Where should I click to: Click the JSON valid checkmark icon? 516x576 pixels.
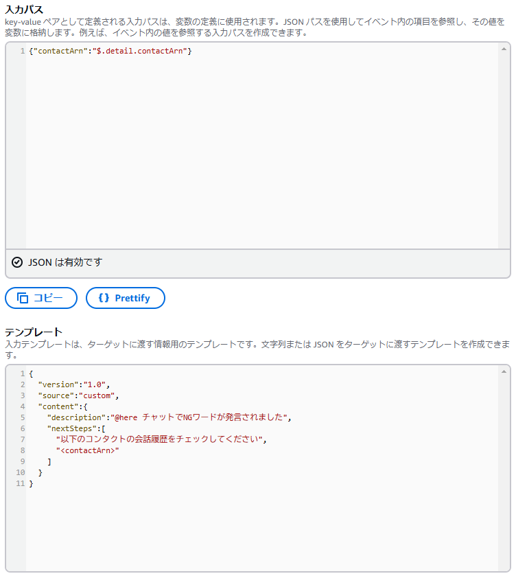(17, 262)
